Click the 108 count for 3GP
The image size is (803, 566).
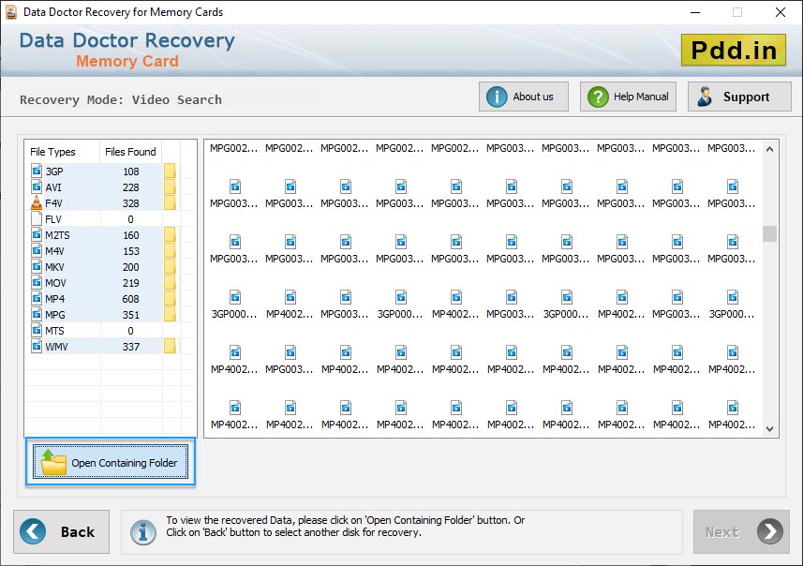pyautogui.click(x=130, y=171)
